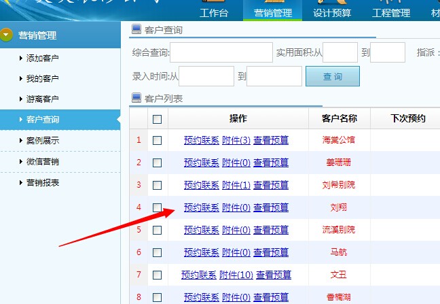440x304 pixels.
Task: Open the 工程管理 top tab
Action: click(x=391, y=13)
